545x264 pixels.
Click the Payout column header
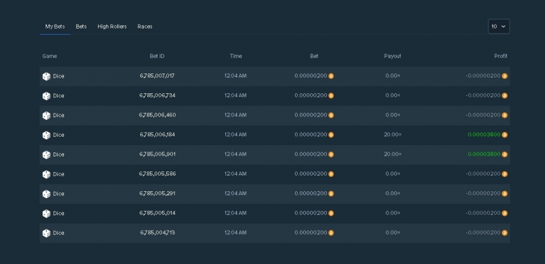pos(392,56)
